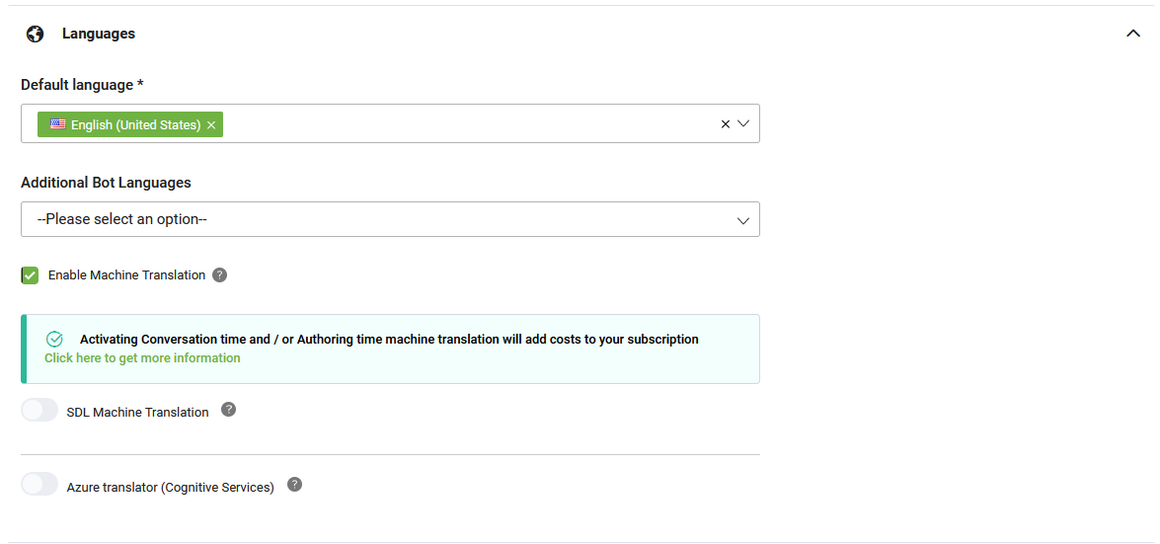Select the English (United States) tag label
1160x544 pixels.
pos(136,125)
